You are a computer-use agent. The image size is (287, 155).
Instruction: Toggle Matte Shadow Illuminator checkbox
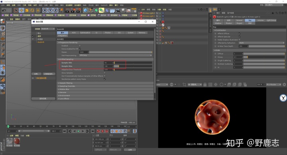point(240,40)
